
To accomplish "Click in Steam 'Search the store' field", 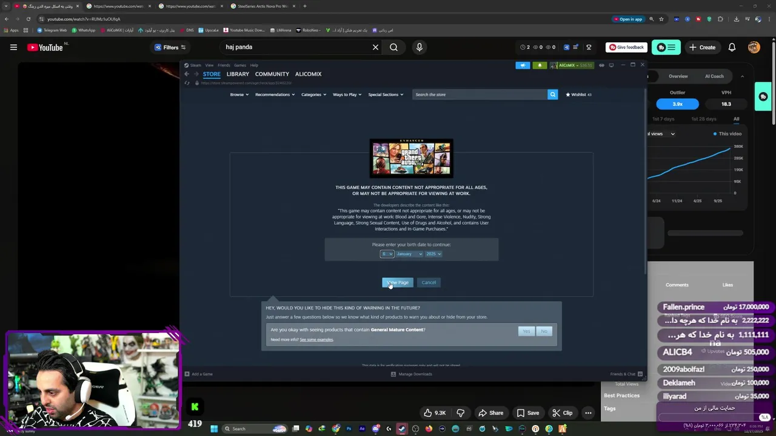I will tap(480, 94).
